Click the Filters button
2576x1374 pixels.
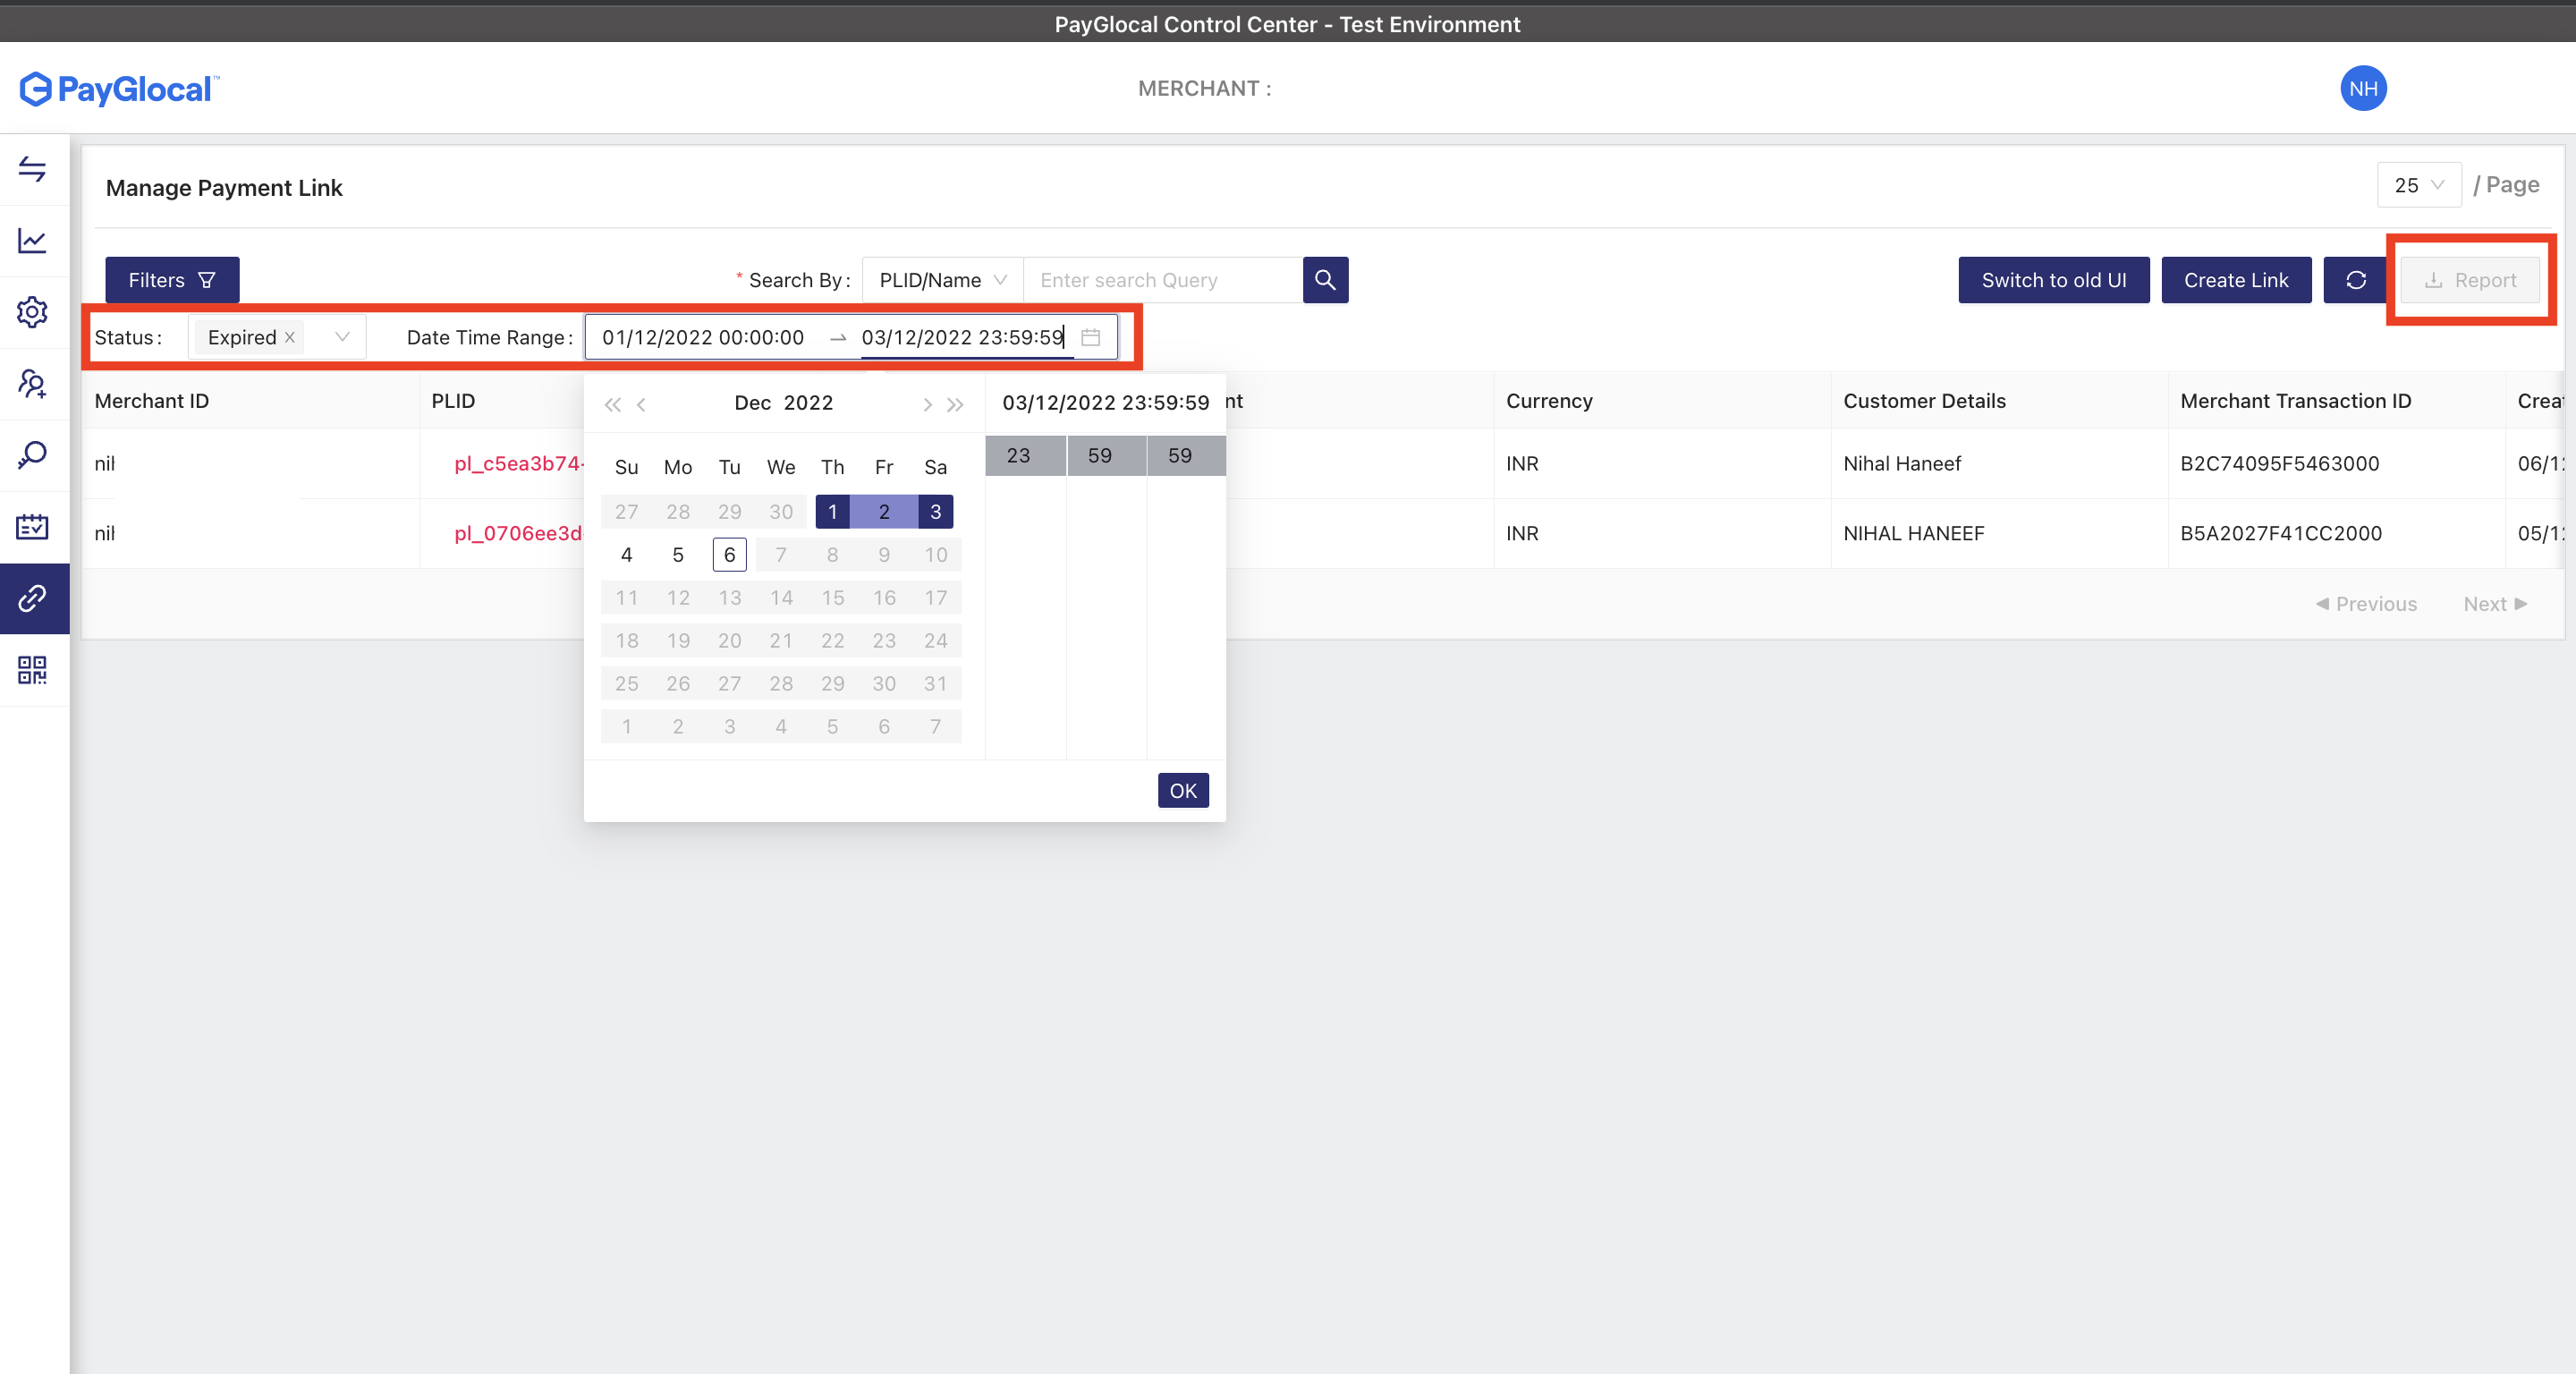coord(172,280)
